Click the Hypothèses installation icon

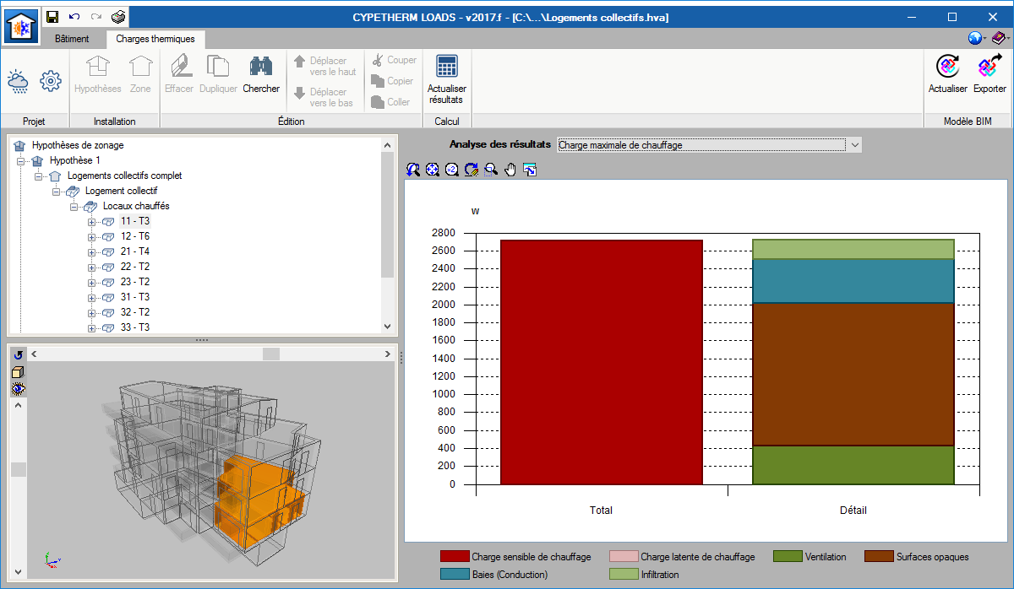98,74
